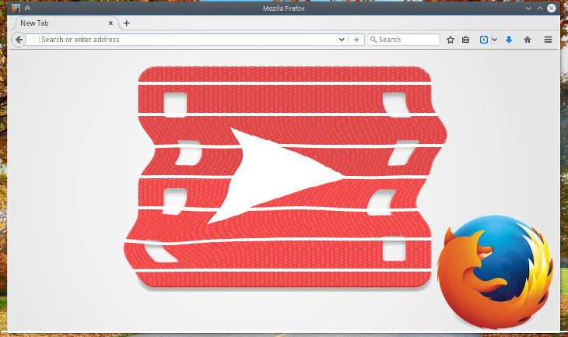Click the magnifier icon in search box
This screenshot has height=337, width=568.
click(373, 40)
